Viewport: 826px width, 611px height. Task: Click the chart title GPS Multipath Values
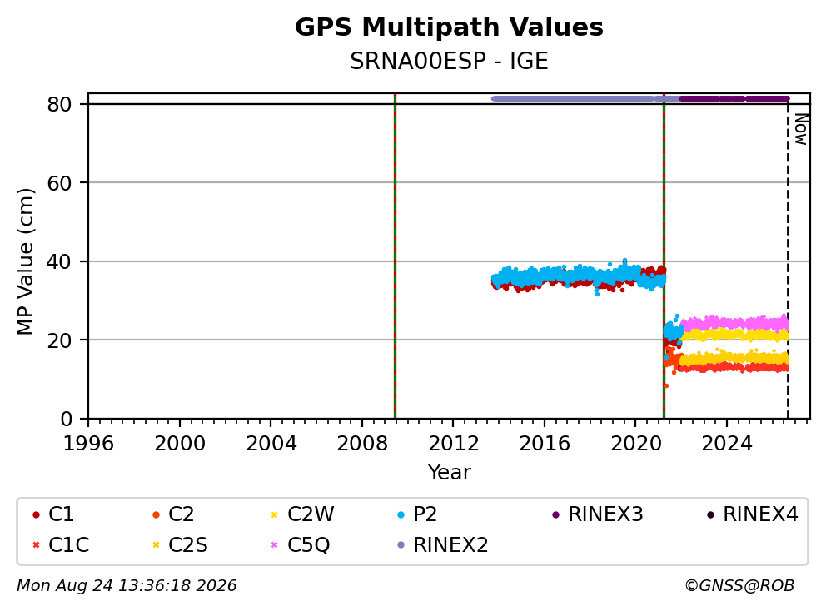(x=449, y=27)
